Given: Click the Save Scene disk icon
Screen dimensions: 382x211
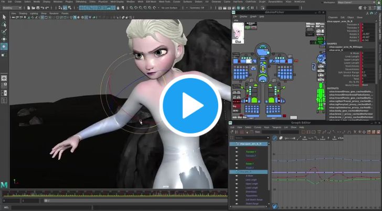Looking at the screenshot, I should (x=38, y=8).
